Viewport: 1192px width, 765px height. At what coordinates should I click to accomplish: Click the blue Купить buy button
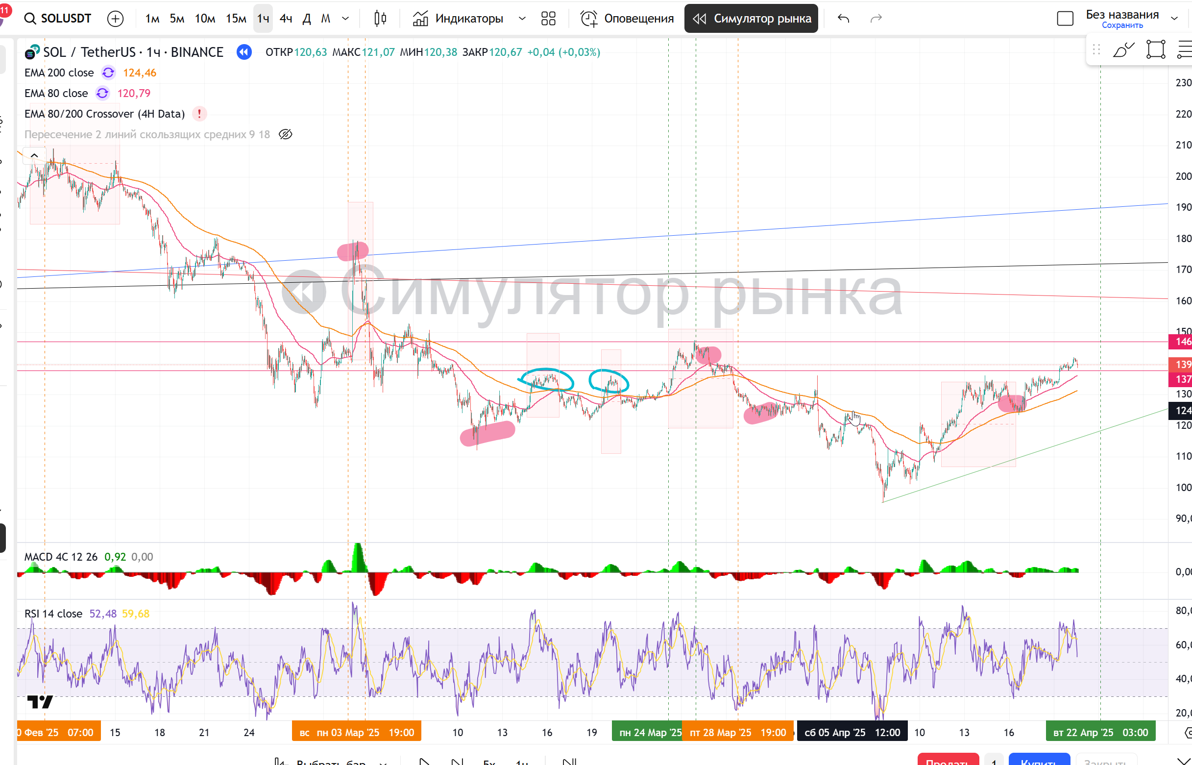pyautogui.click(x=1039, y=760)
